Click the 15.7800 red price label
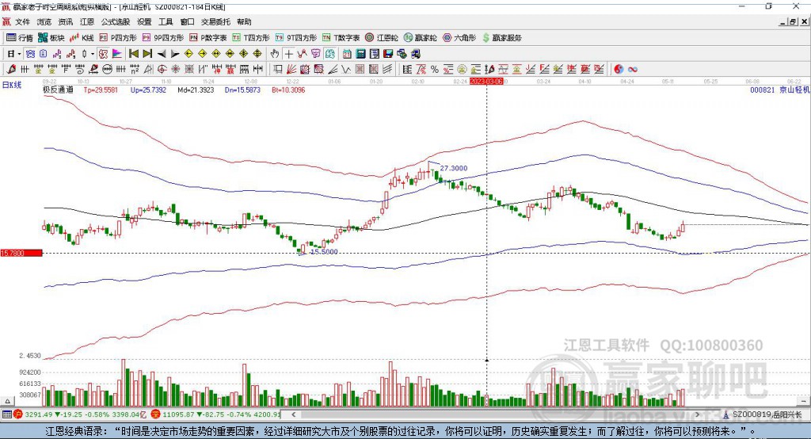811x439 pixels. pyautogui.click(x=21, y=253)
